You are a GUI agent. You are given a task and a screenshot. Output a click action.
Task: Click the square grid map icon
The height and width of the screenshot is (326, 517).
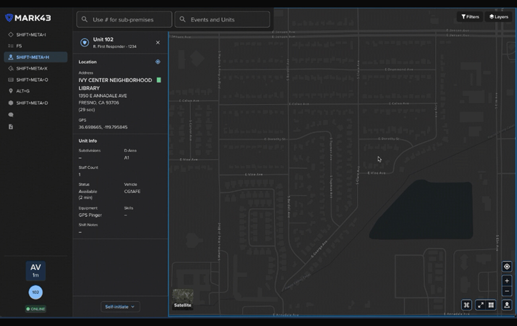491,305
